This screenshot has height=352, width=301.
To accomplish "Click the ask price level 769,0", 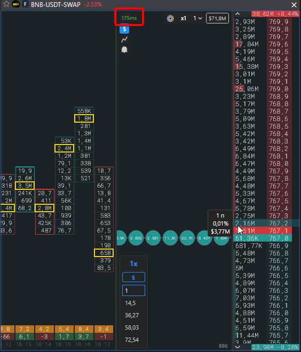I will 279,89.
